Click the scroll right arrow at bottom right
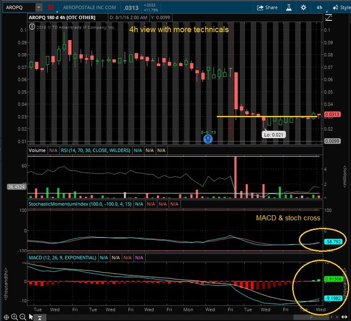351x321 pixels. click(x=337, y=317)
